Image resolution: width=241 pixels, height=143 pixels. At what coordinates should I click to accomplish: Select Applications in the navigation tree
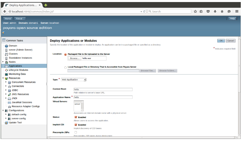[x=15, y=66]
